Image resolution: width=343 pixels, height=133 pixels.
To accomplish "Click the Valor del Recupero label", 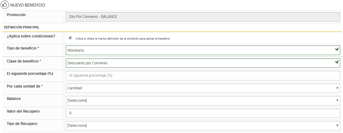I will [23, 111].
